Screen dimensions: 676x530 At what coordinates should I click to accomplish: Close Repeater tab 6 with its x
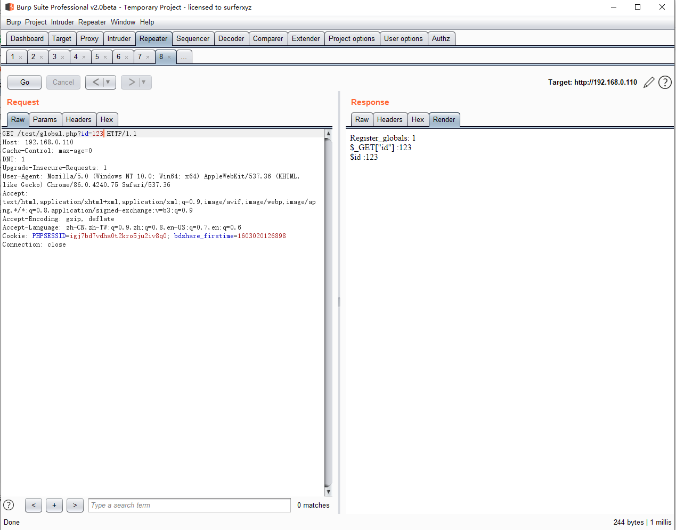(x=126, y=57)
